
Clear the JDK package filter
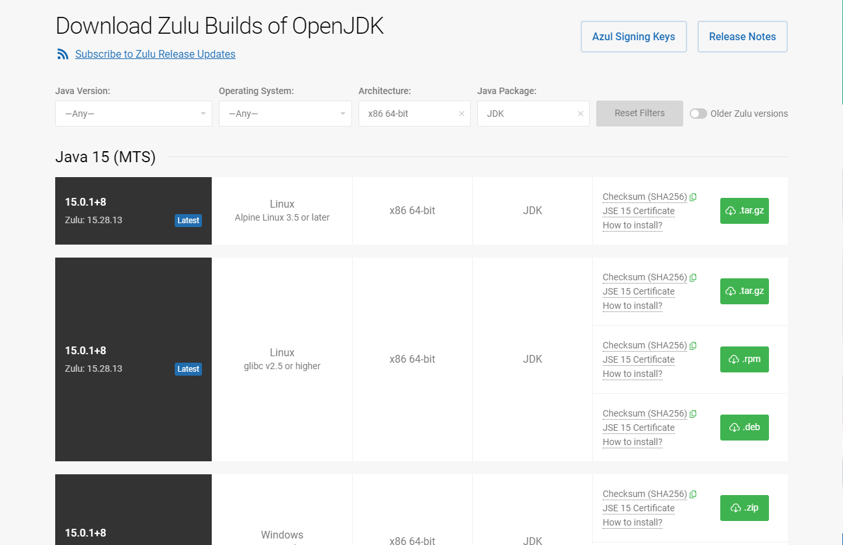tap(581, 114)
